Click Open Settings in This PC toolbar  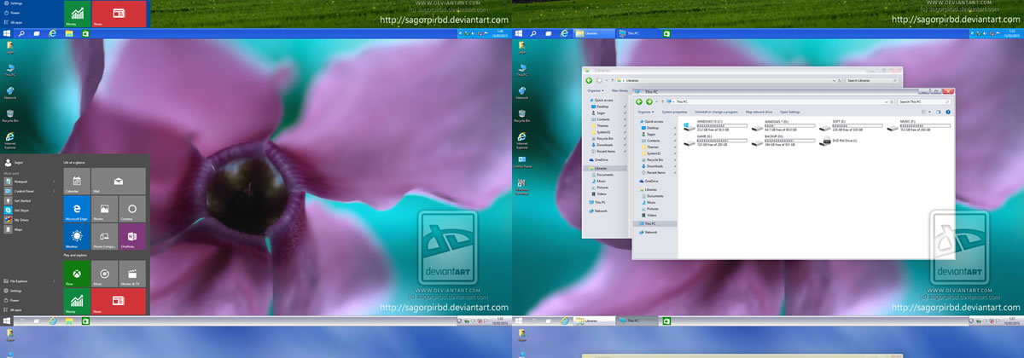click(x=789, y=112)
